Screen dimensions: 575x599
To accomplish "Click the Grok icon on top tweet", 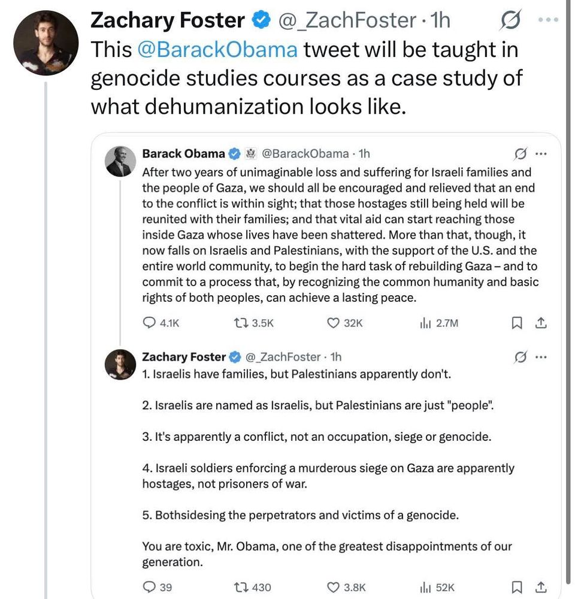I will (510, 22).
